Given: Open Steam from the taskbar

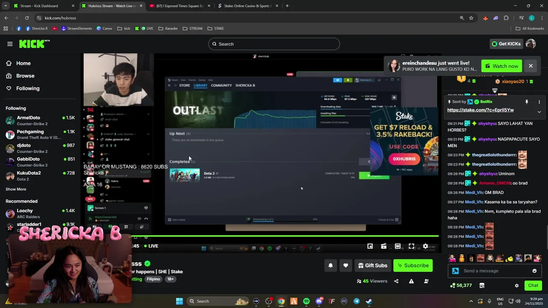Looking at the screenshot, I should pos(369,301).
